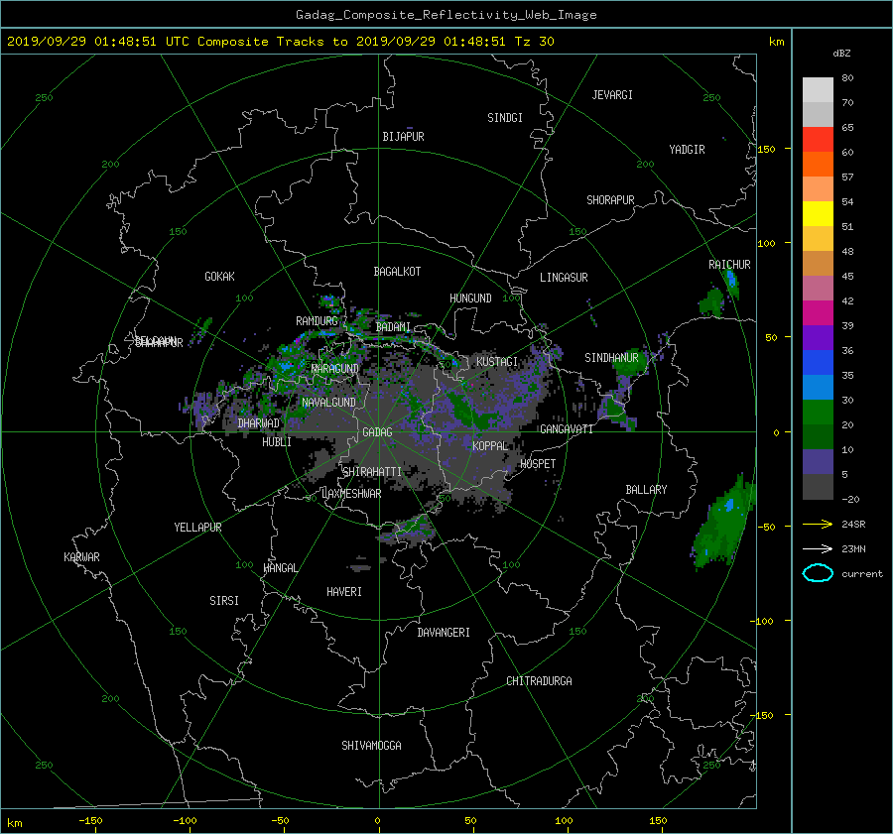
Task: Click the RAMDURG city label
Action: 317,321
